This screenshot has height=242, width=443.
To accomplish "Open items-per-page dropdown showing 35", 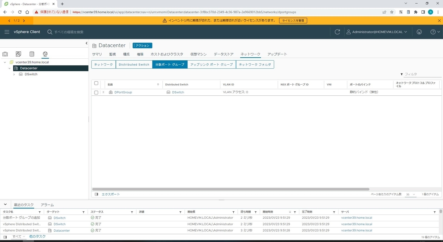I will [411, 194].
